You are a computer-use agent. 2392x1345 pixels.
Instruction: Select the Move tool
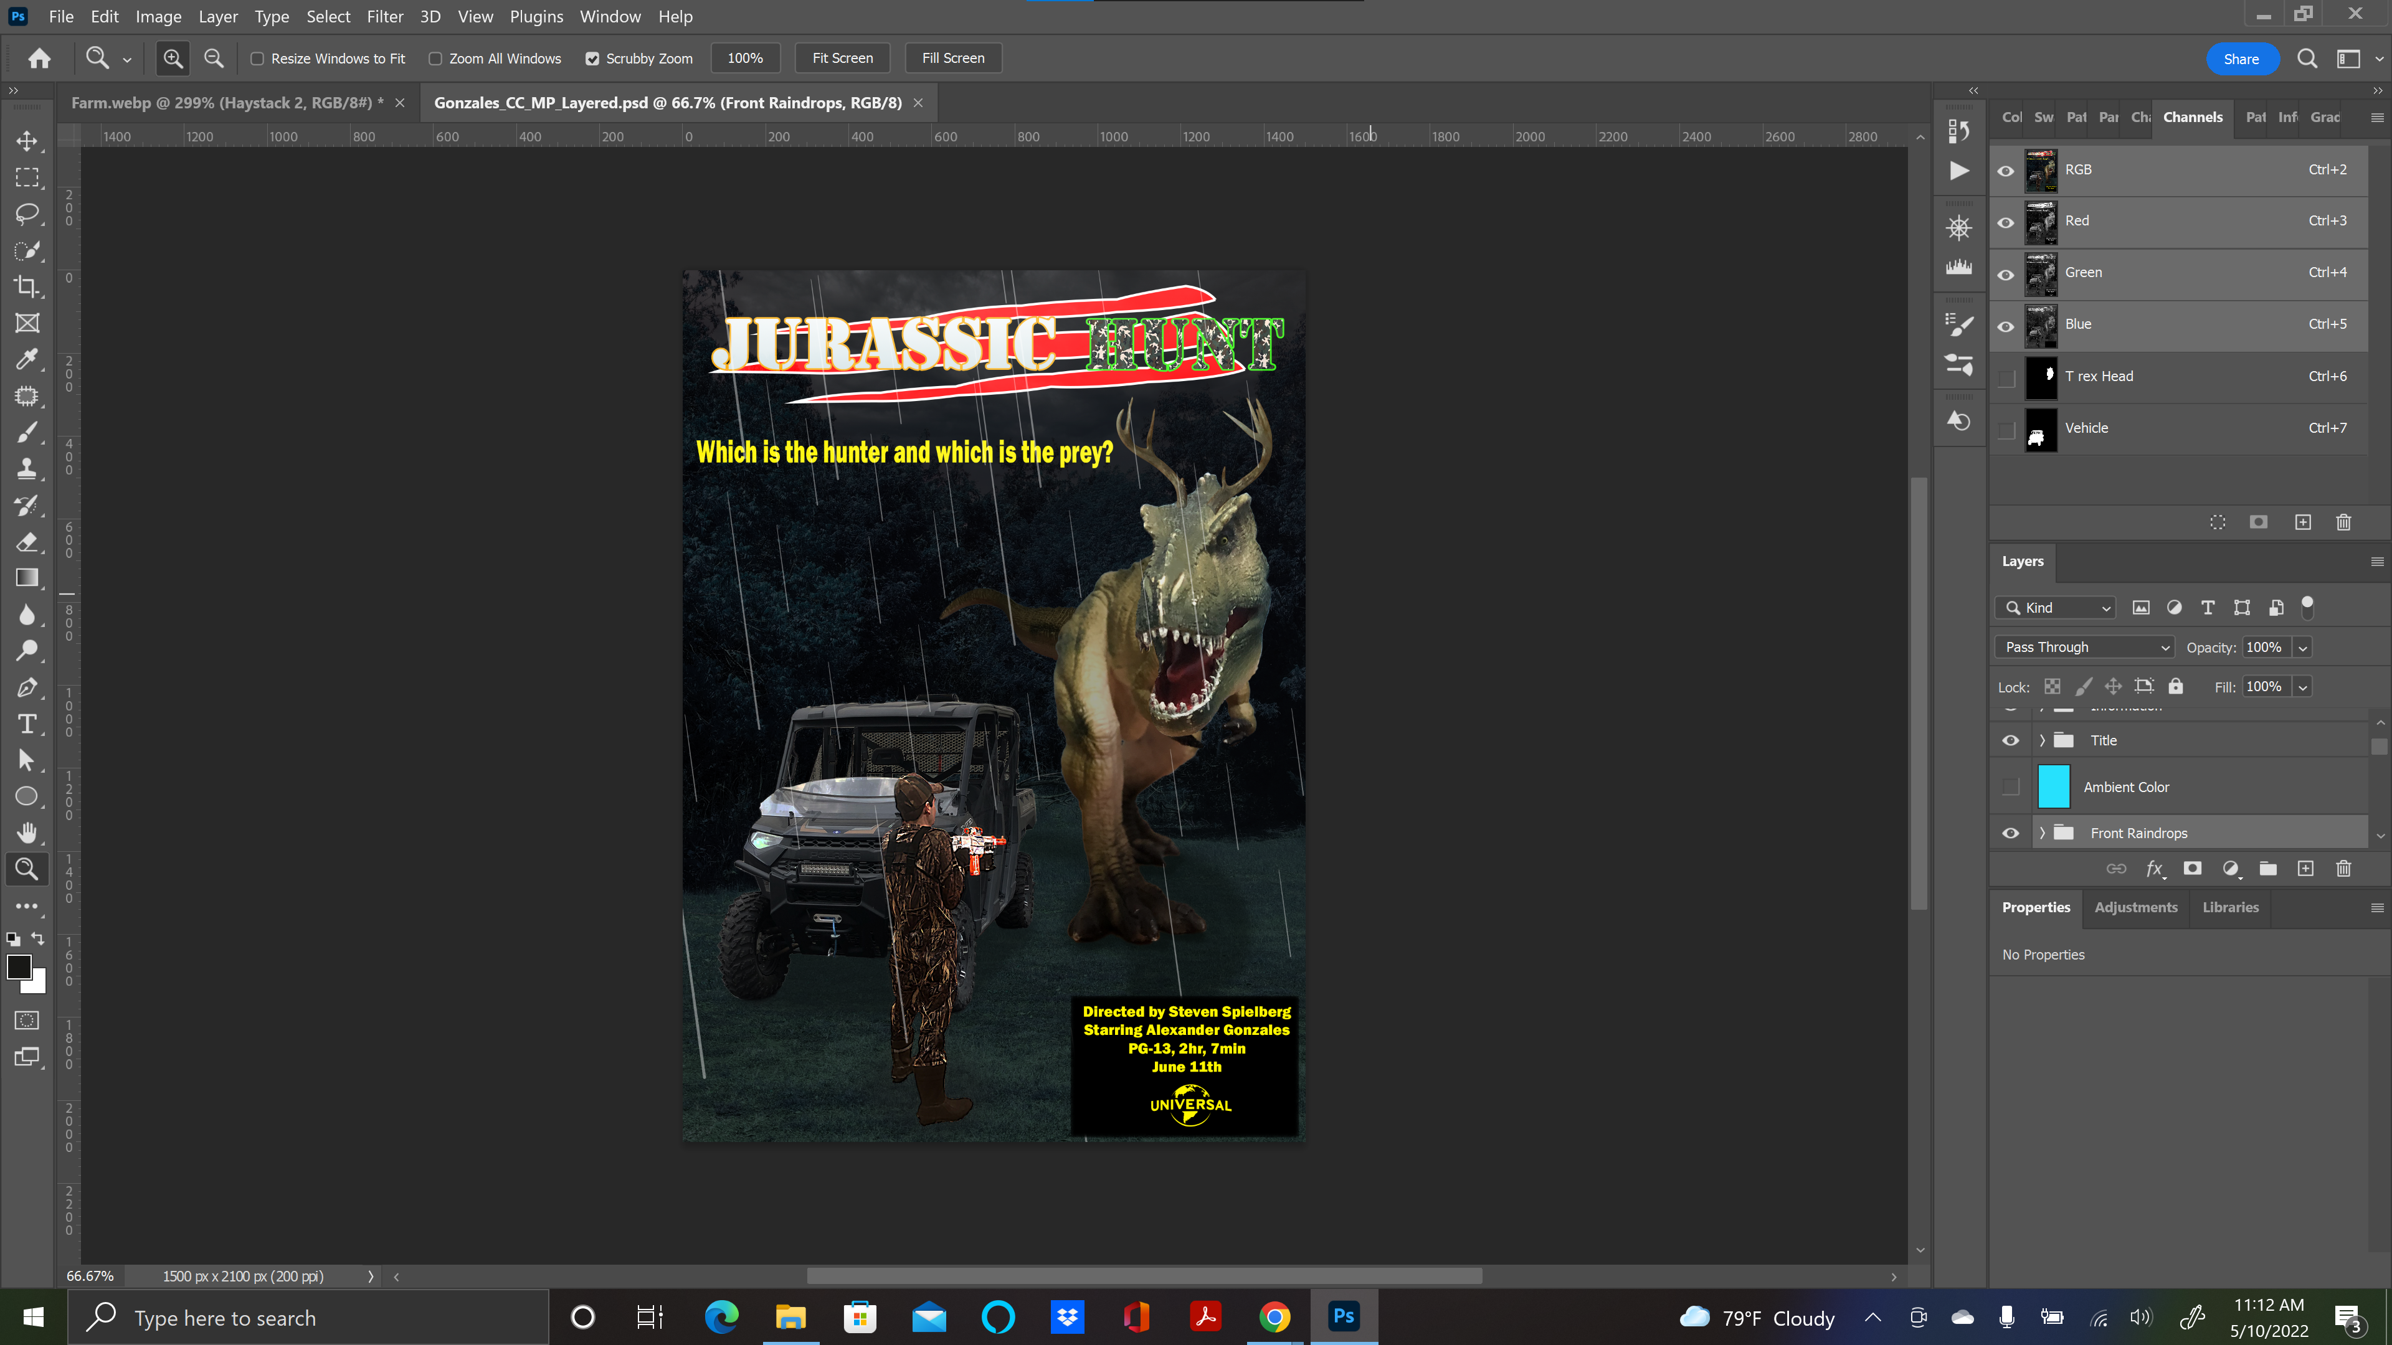[27, 141]
